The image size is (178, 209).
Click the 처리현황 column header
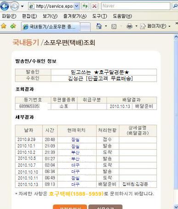(x=107, y=130)
